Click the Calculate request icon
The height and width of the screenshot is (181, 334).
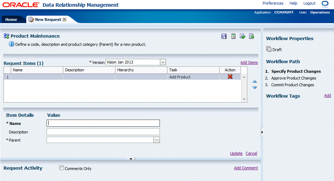(233, 36)
